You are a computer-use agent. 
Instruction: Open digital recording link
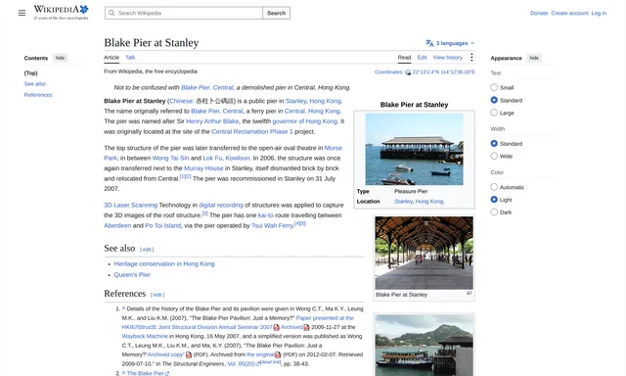[221, 205]
